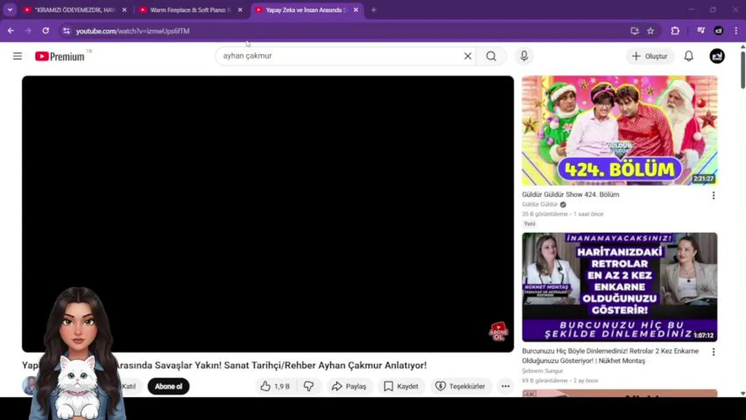This screenshot has width=746, height=420.
Task: Go back with browser back arrow
Action: point(11,31)
